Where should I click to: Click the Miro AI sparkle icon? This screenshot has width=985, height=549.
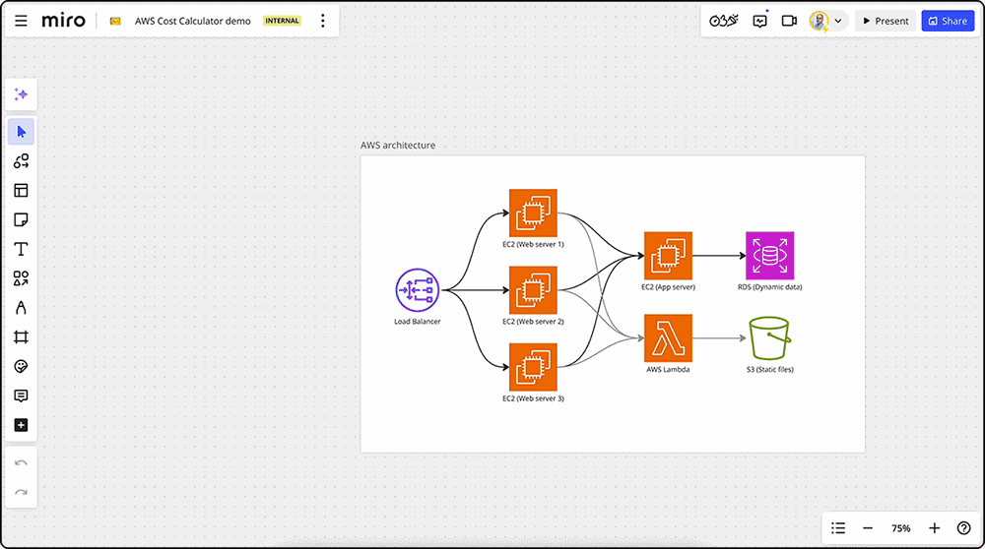(21, 94)
